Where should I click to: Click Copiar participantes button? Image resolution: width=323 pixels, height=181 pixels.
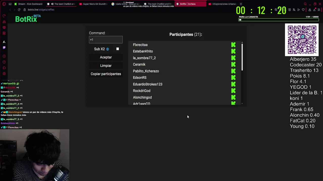(106, 74)
